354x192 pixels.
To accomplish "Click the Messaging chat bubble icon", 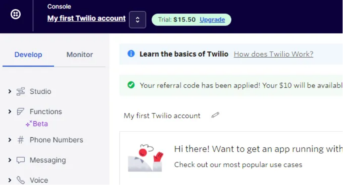I will 21,160.
